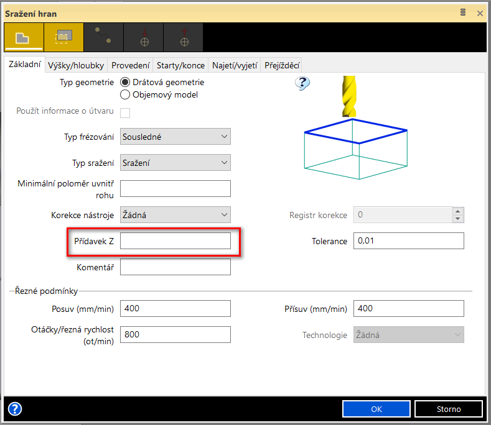The width and height of the screenshot is (491, 425).
Task: Click the first crosshair target icon
Action: [x=143, y=37]
